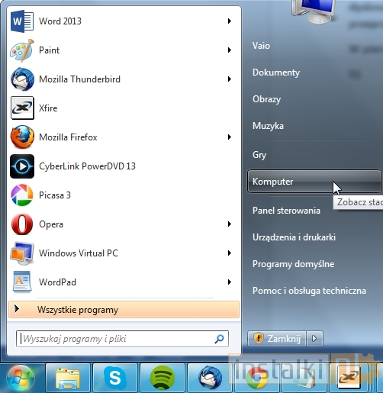
Task: Click the Word 2013 label
Action: tap(60, 21)
